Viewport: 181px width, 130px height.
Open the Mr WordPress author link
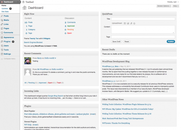click(x=43, y=69)
